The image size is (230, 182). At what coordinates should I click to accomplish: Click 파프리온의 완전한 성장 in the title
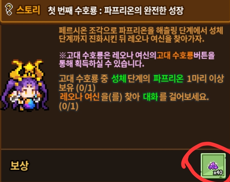tap(144, 11)
